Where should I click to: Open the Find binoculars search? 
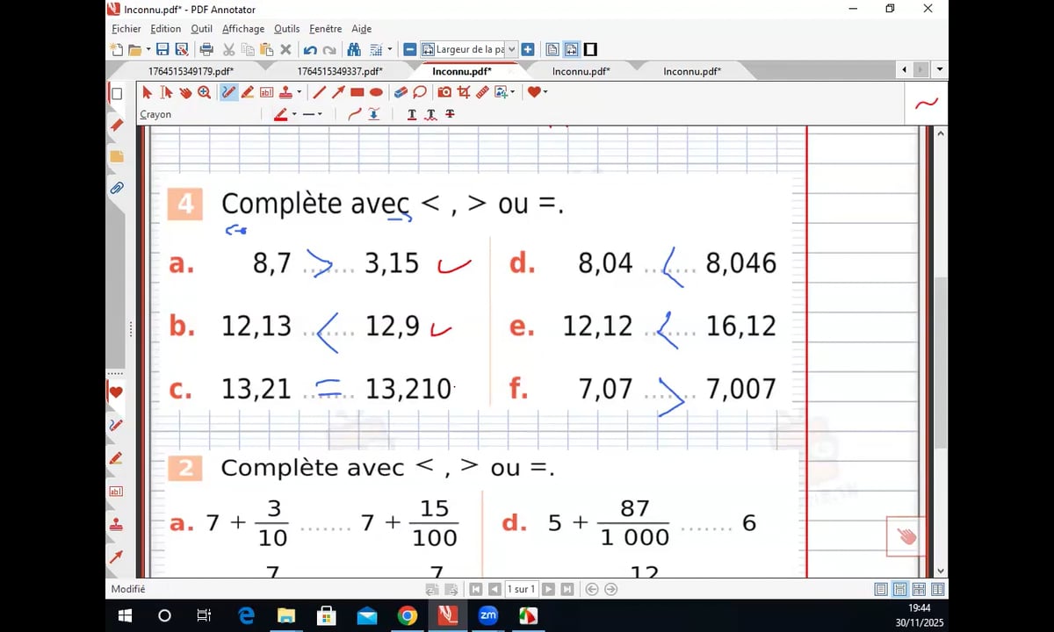[354, 49]
